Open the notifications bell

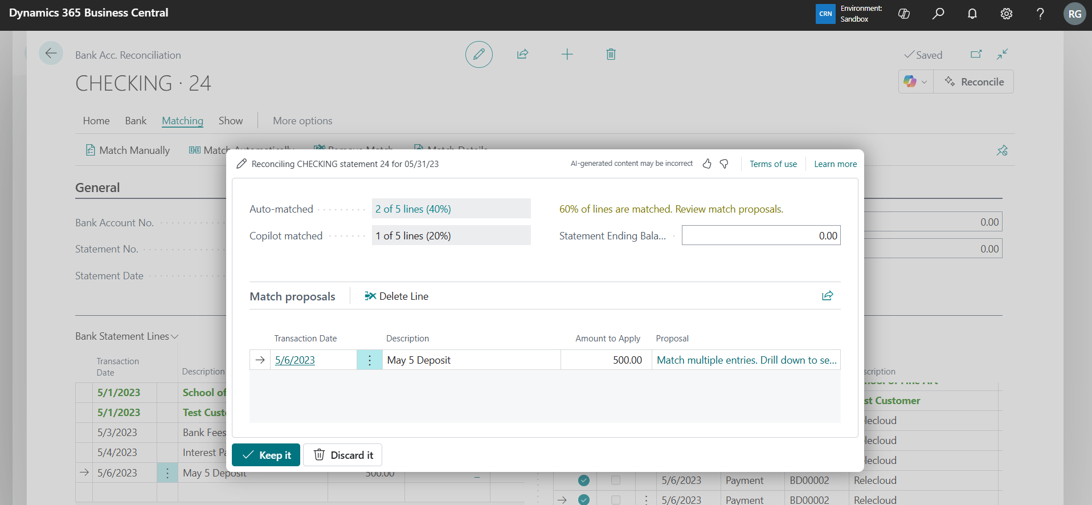point(972,14)
